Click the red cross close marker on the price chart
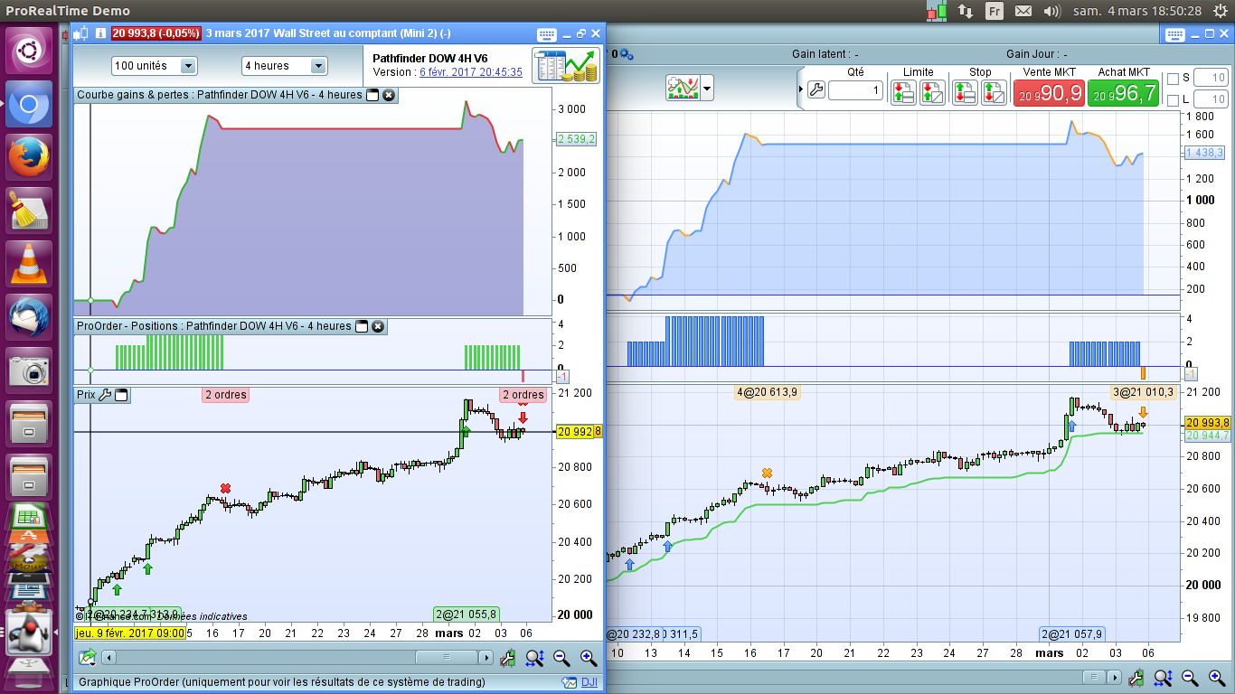Screen dimensions: 1235x694 226,489
